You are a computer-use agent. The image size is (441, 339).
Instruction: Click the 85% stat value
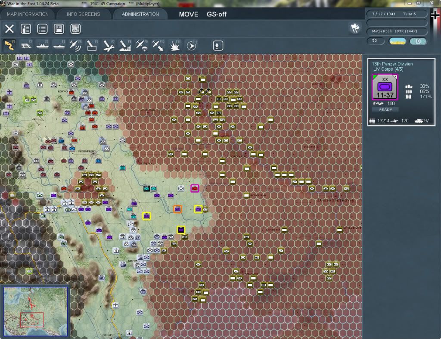click(424, 91)
